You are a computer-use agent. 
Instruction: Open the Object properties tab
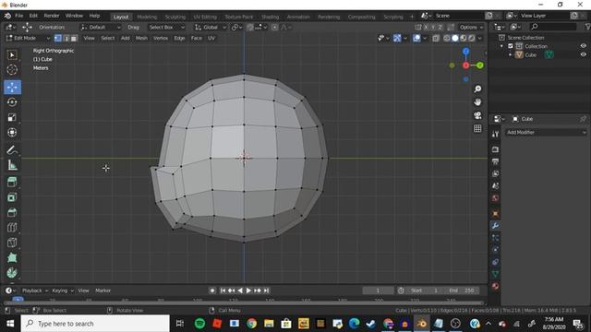pyautogui.click(x=495, y=213)
